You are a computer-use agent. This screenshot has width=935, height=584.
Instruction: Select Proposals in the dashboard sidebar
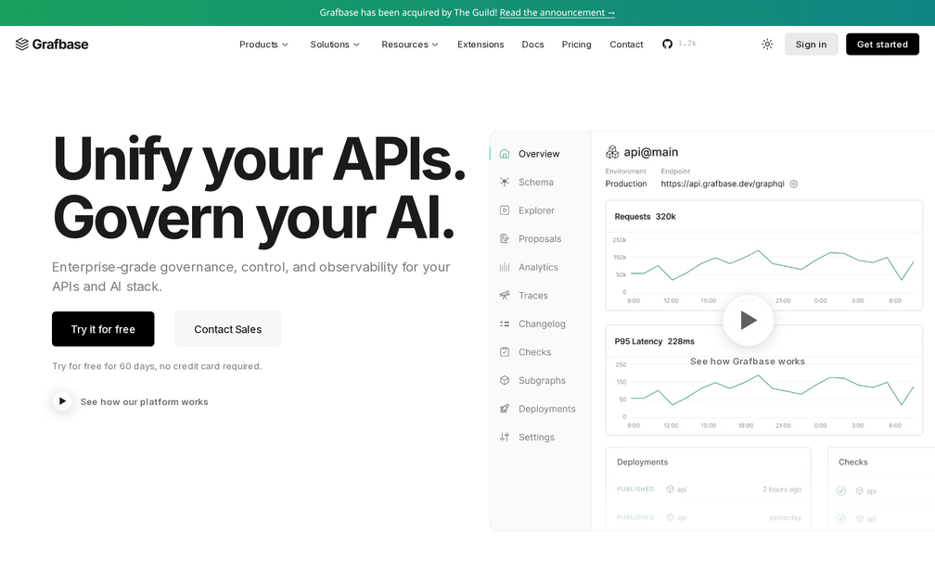pos(540,238)
